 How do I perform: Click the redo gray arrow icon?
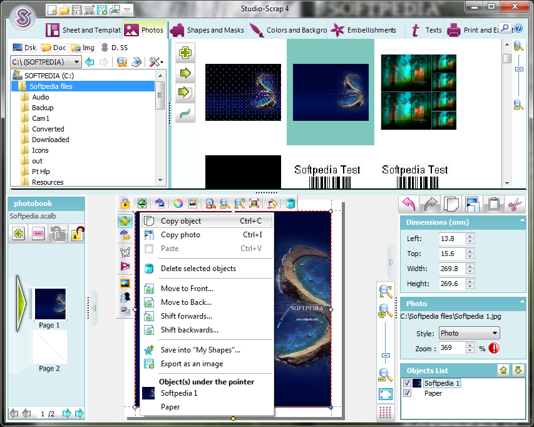[430, 204]
